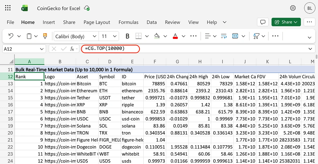The image size is (318, 164).
Task: Open the comments pane icon
Action: pyautogui.click(x=263, y=22)
